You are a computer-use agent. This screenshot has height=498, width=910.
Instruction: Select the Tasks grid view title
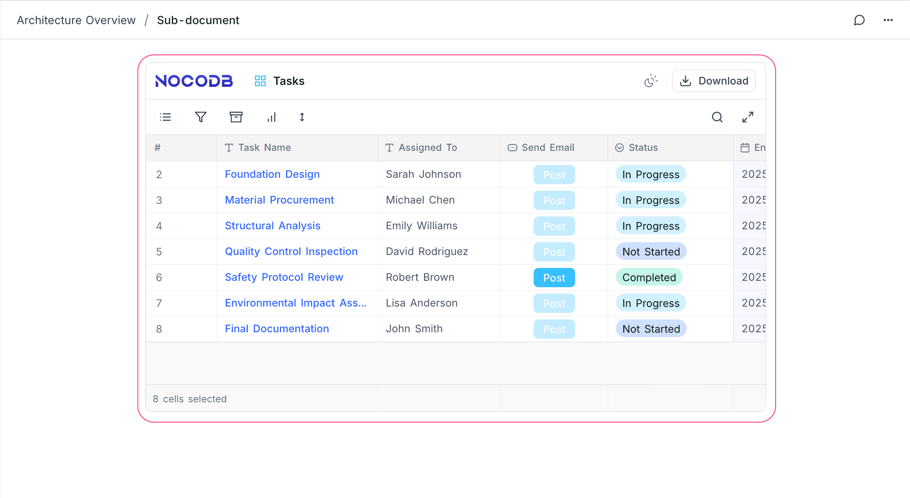(288, 81)
